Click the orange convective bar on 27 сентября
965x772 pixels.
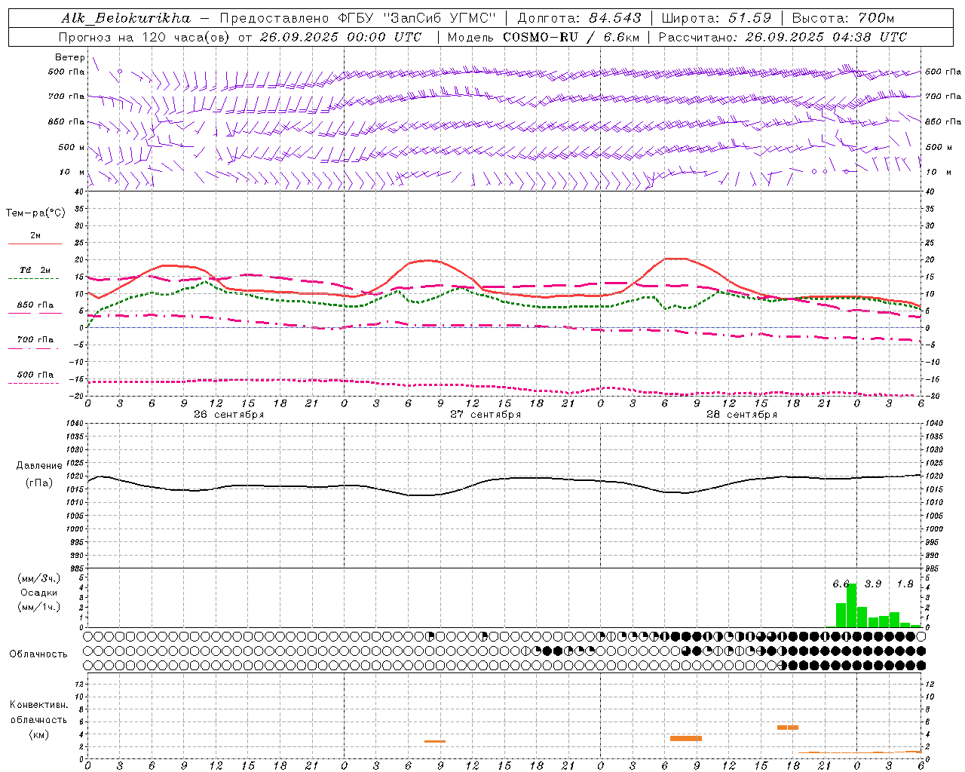coord(435,741)
